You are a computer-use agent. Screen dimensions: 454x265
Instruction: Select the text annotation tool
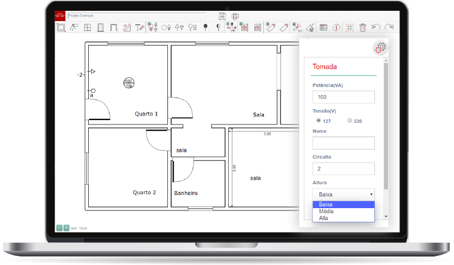pos(139,27)
